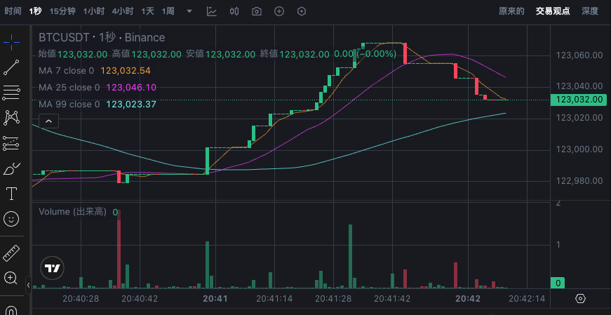Open the time axis settings hexagon
Image resolution: width=611 pixels, height=315 pixels.
pos(580,299)
